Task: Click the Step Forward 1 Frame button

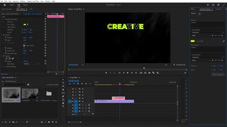Action: (x=132, y=73)
